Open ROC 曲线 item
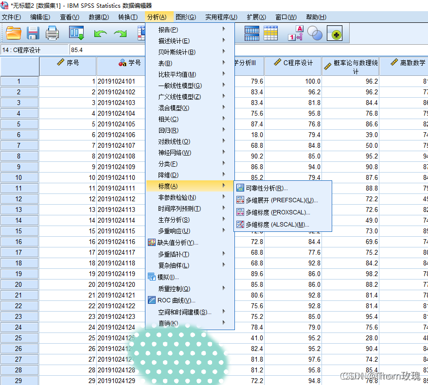This screenshot has height=385, width=428. coord(190,300)
